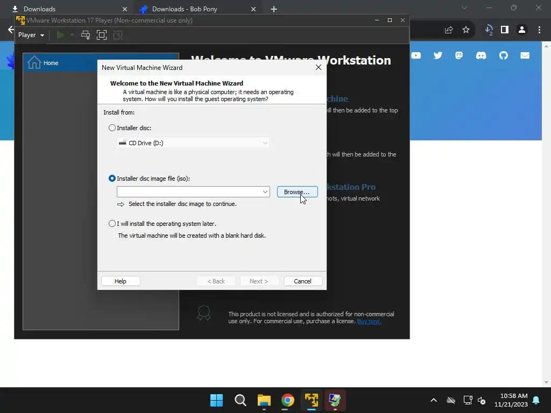
Task: Open the Player menu dropdown
Action: coord(31,35)
